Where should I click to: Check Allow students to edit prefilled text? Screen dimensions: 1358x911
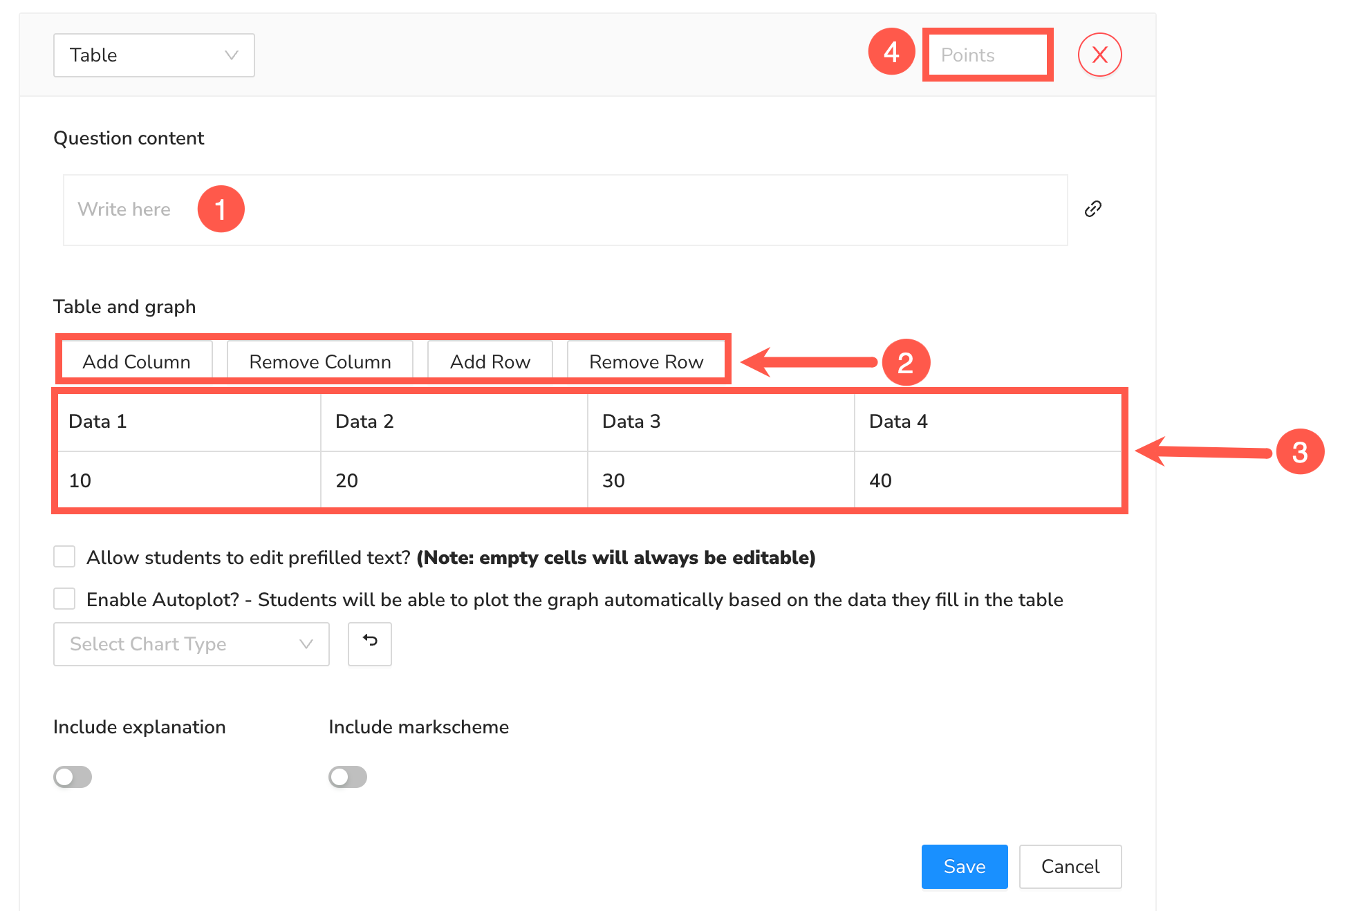[x=64, y=556]
